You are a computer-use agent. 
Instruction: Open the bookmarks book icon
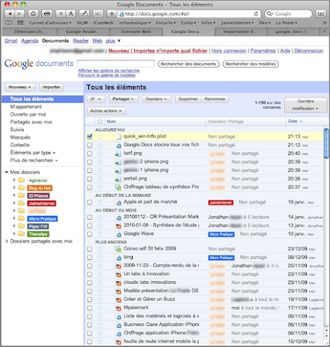click(9, 22)
